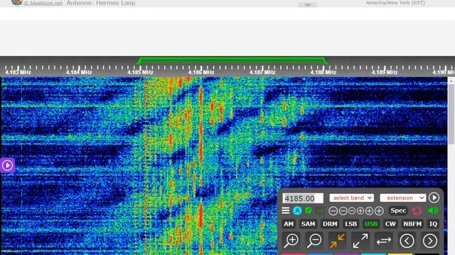Step frequency down with the smallest minus button
The image size is (455, 255).
[352, 211]
